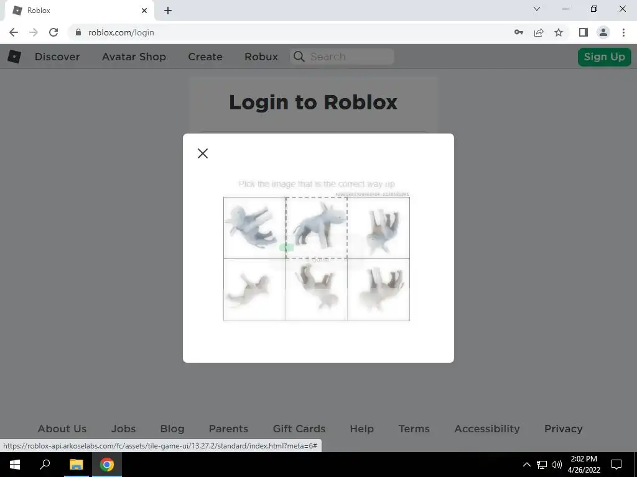Open the Chrome profile avatar
Viewport: 637px width, 477px height.
click(603, 32)
